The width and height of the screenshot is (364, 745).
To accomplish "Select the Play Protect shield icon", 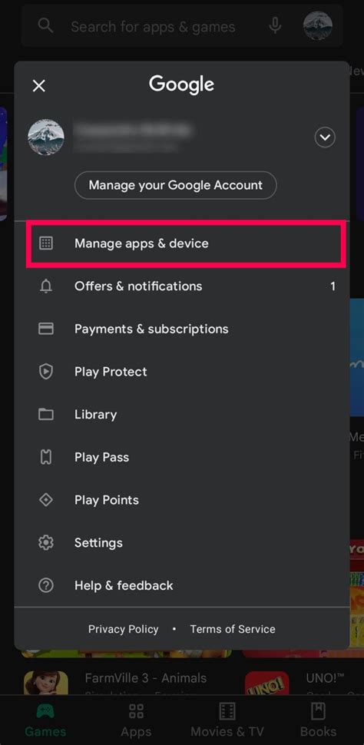I will (46, 372).
